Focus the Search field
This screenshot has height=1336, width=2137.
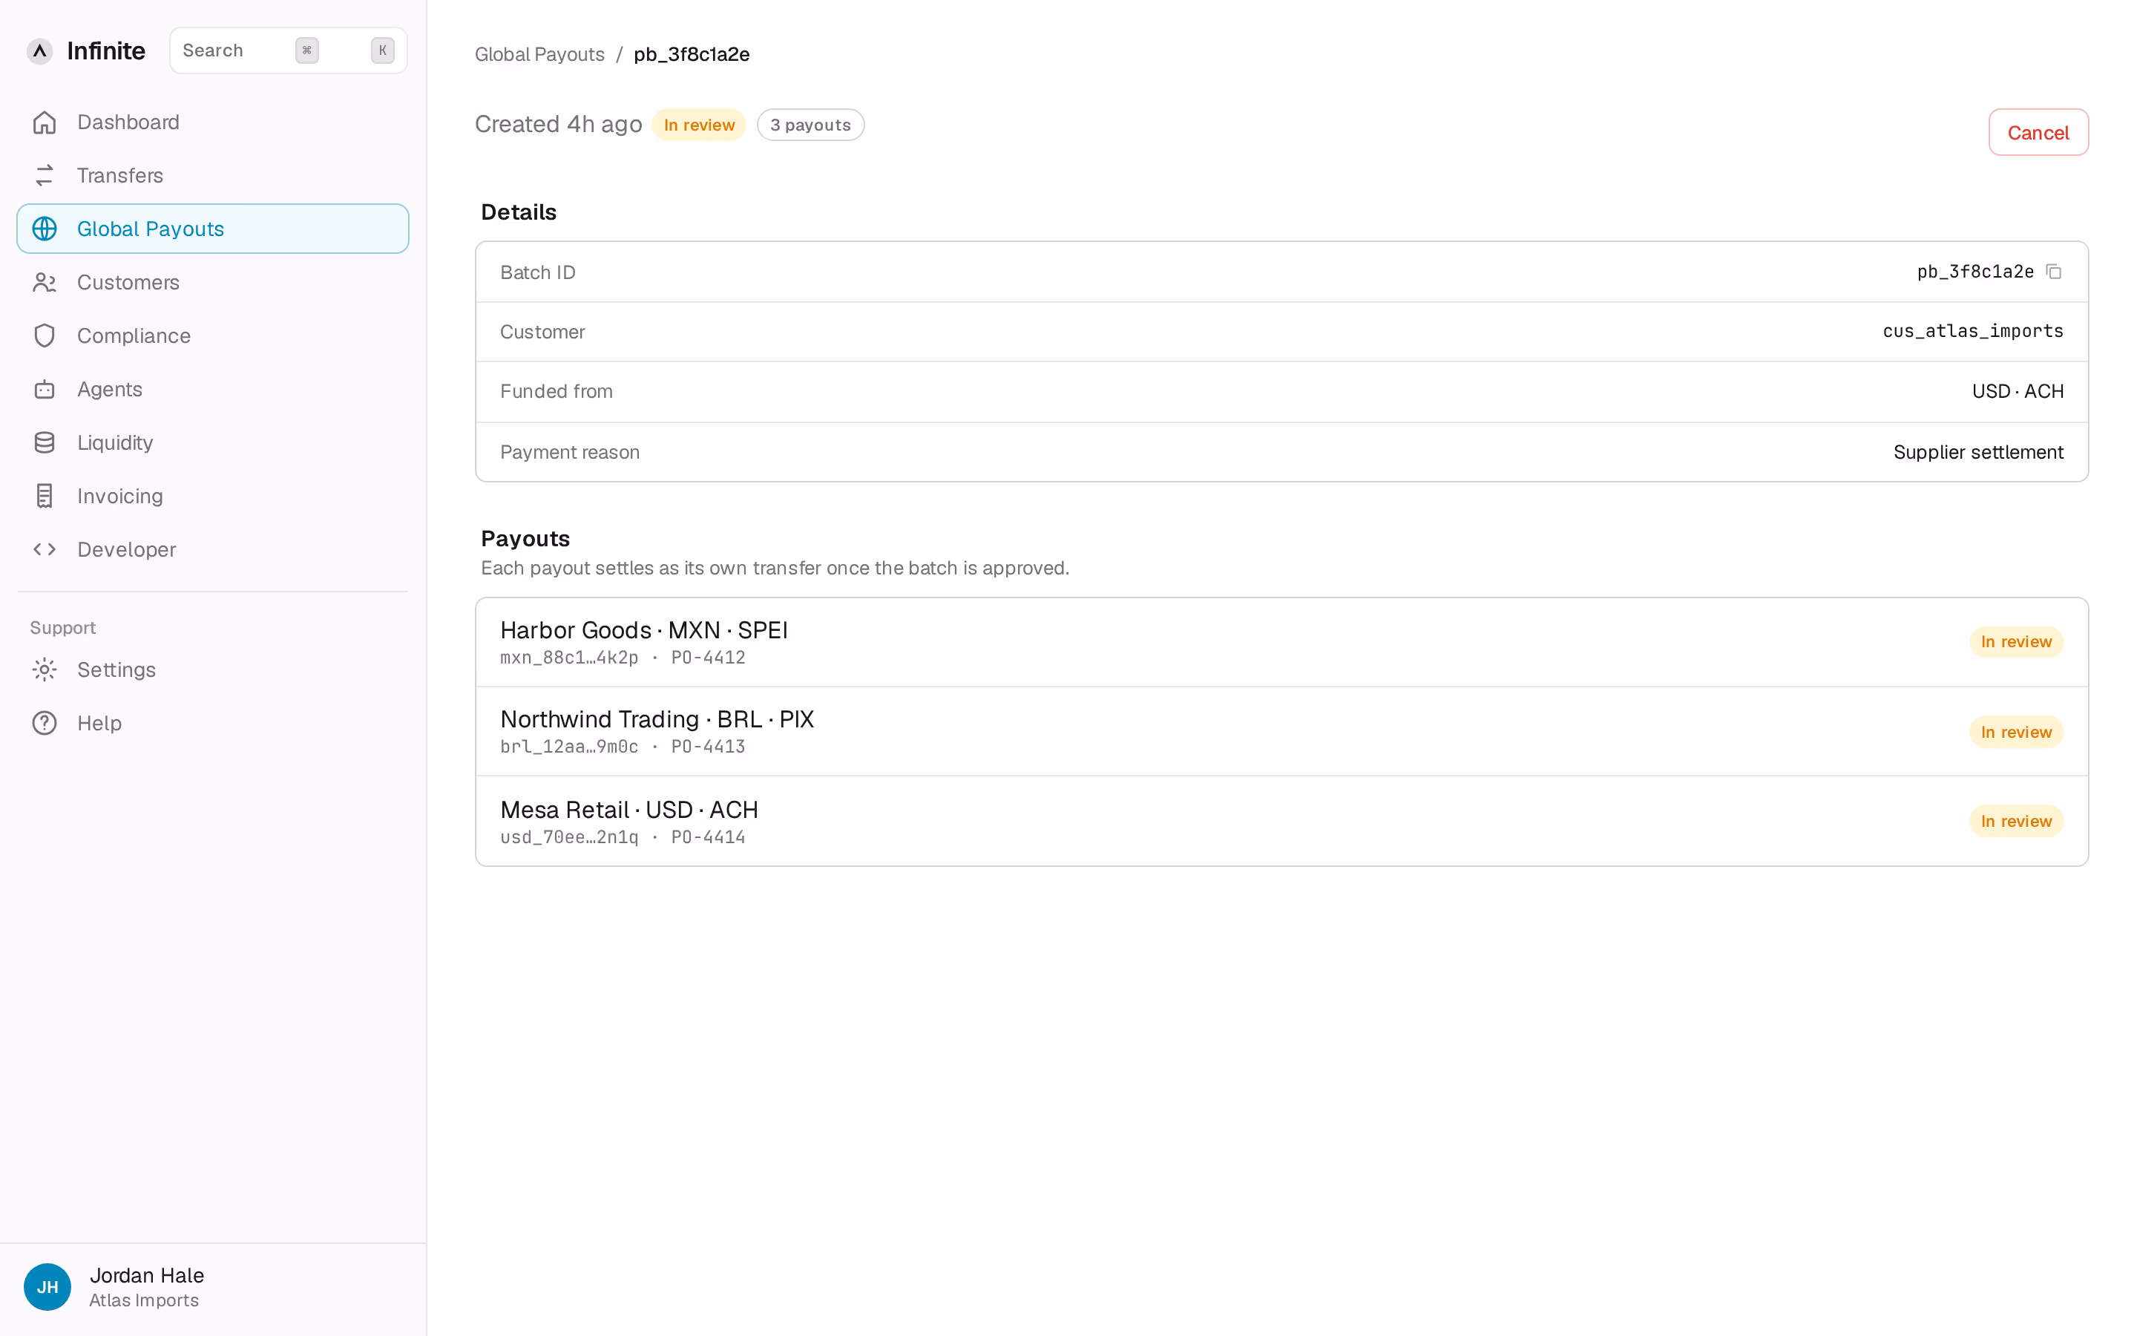[288, 50]
